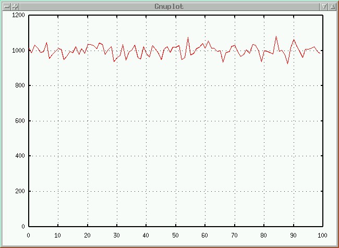The height and width of the screenshot is (248, 339).
Task: Click the x-axis label 60
Action: click(205, 235)
